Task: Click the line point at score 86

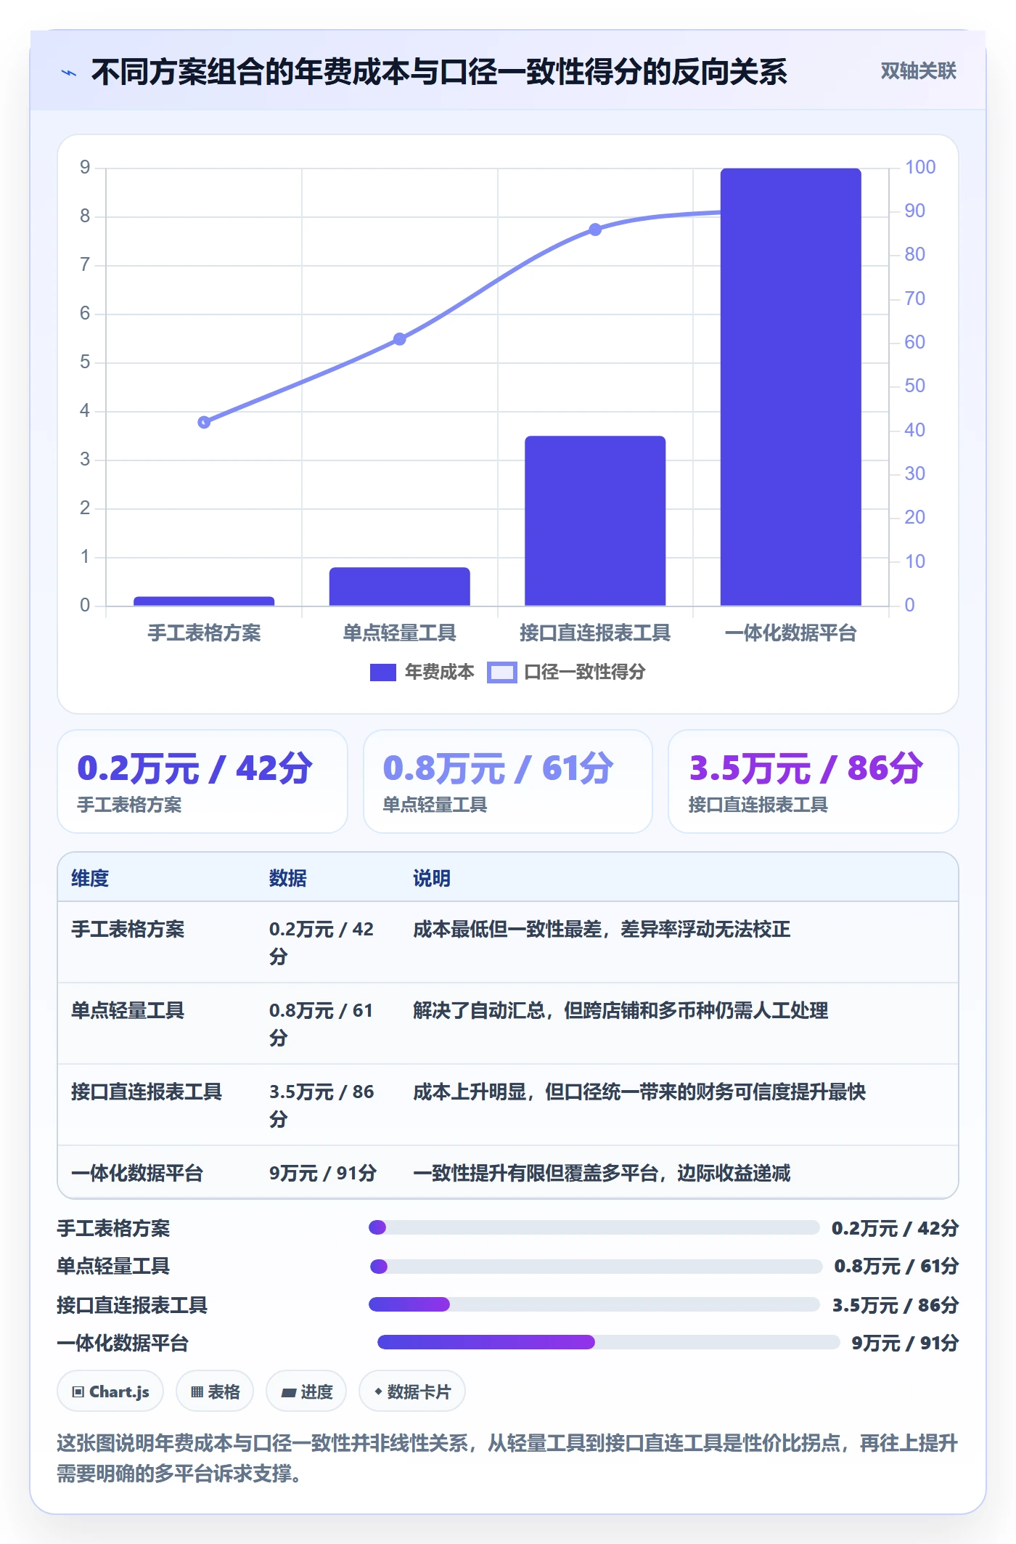Action: tap(595, 229)
